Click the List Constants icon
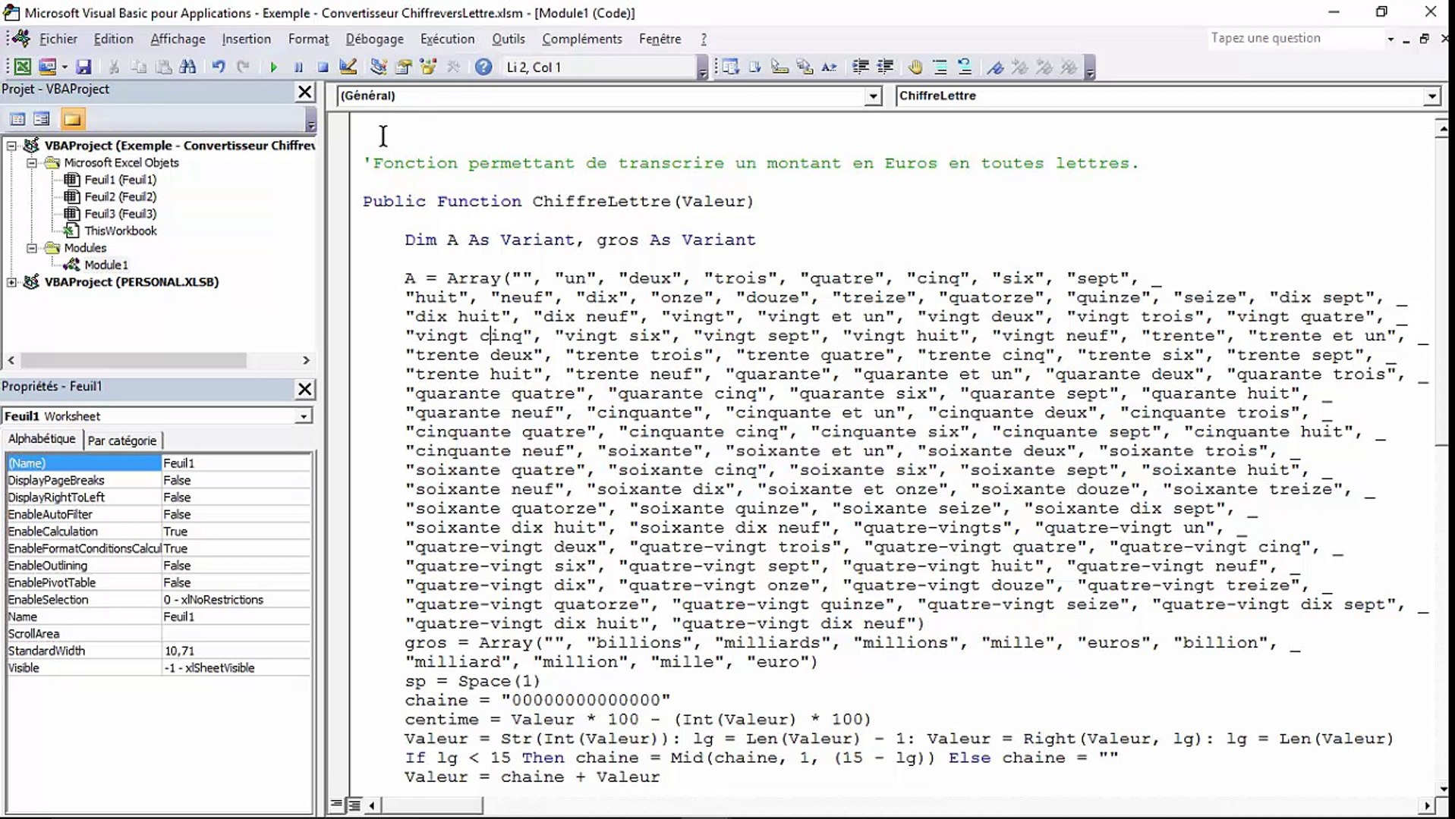Screen dimensions: 1455x819 point(755,67)
